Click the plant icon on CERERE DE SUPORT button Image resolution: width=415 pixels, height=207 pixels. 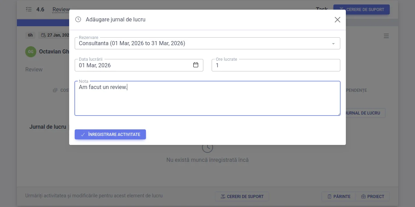pos(341,9)
